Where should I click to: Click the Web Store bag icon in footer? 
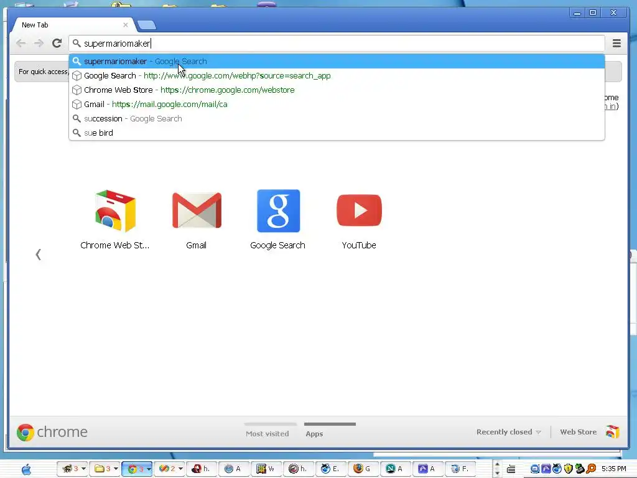(612, 431)
